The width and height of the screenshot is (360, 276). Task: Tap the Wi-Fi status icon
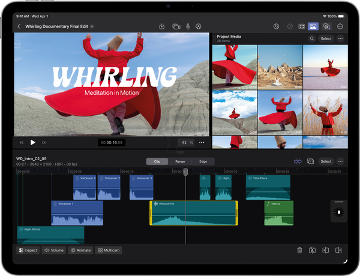pyautogui.click(x=325, y=16)
